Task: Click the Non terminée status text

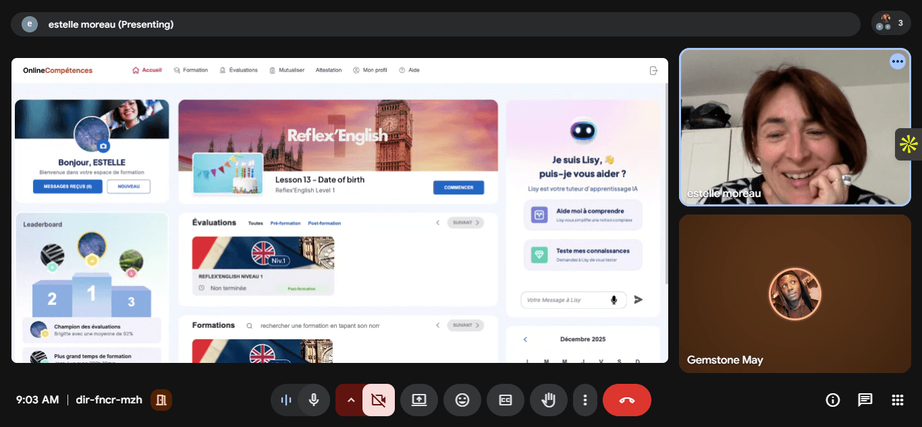Action: (x=228, y=288)
